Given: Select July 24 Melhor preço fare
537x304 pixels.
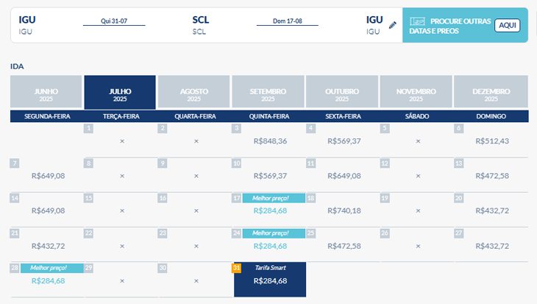Looking at the screenshot, I should pos(270,246).
